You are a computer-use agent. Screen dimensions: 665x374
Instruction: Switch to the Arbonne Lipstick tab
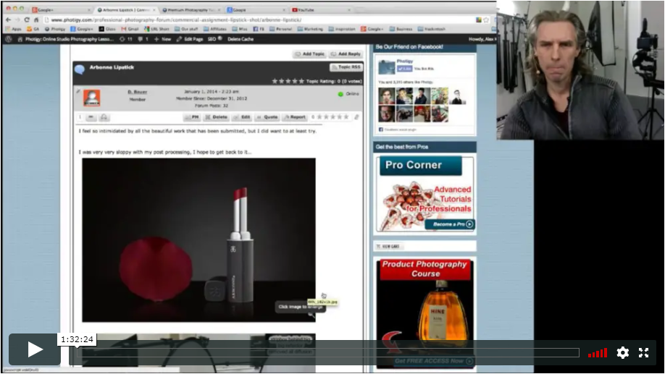coord(126,9)
